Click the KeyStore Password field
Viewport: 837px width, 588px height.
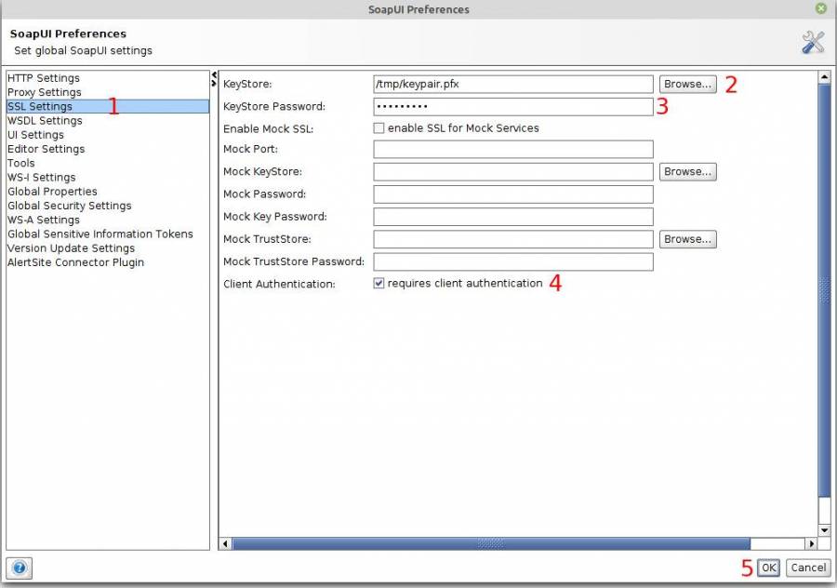point(512,107)
